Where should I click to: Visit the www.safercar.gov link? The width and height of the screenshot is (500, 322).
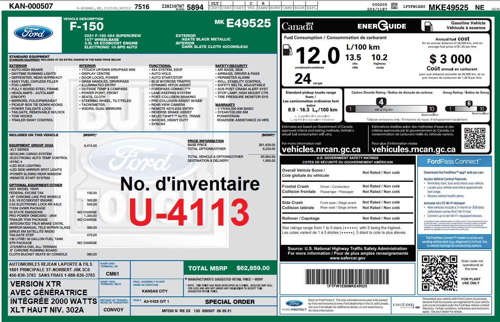click(x=347, y=258)
